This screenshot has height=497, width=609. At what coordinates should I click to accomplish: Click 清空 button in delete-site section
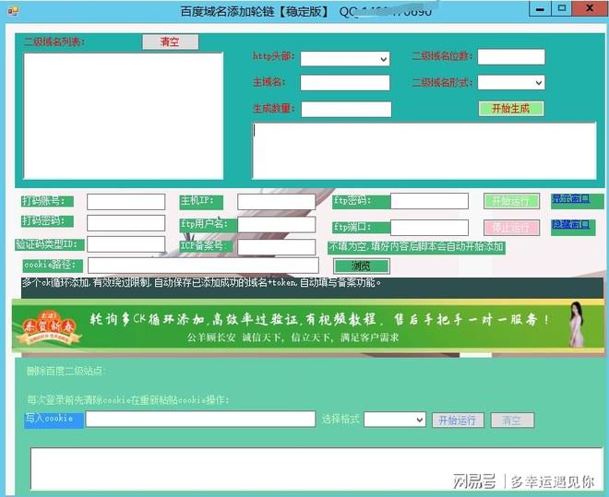pos(512,420)
